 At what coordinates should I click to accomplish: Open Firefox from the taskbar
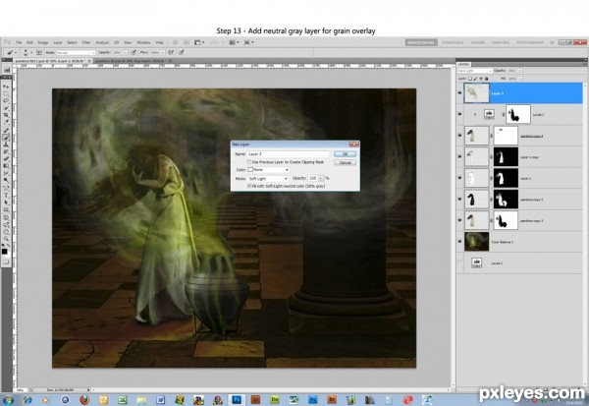tap(84, 399)
